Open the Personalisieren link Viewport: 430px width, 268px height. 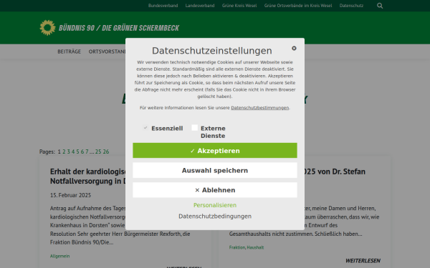(215, 205)
